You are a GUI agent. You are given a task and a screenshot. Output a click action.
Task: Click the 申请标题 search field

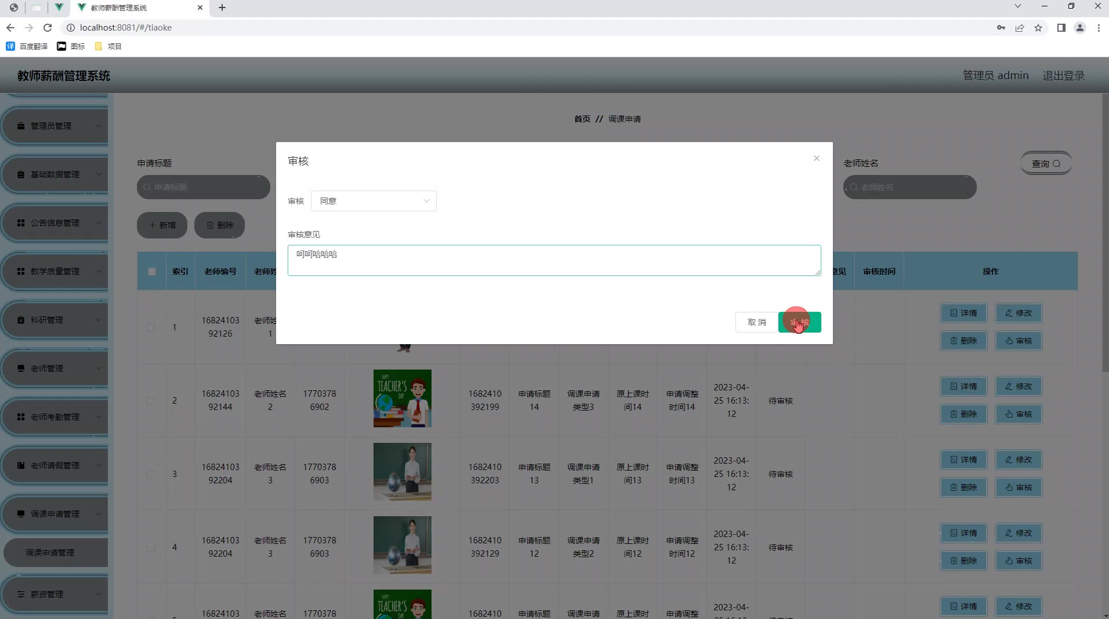click(x=203, y=187)
